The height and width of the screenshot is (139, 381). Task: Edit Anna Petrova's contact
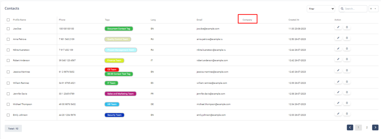[x=338, y=38]
